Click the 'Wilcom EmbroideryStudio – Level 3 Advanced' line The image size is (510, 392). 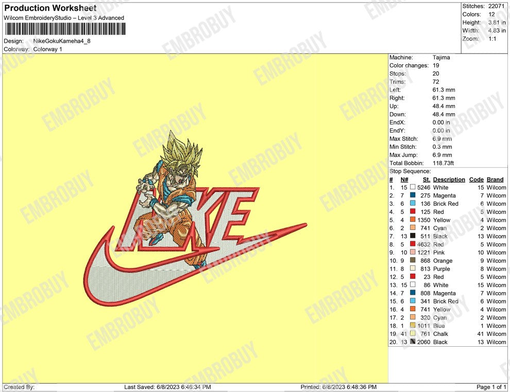click(64, 18)
